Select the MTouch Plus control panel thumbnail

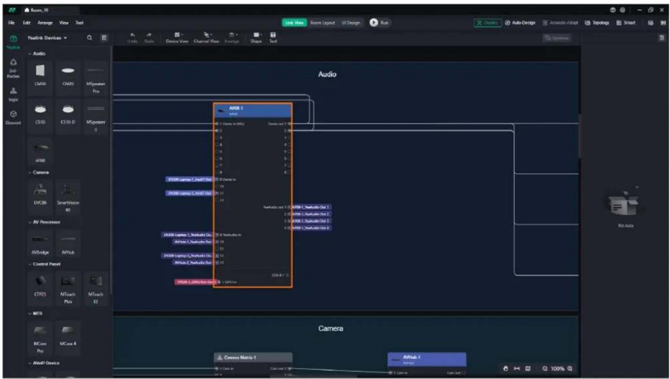pos(68,288)
